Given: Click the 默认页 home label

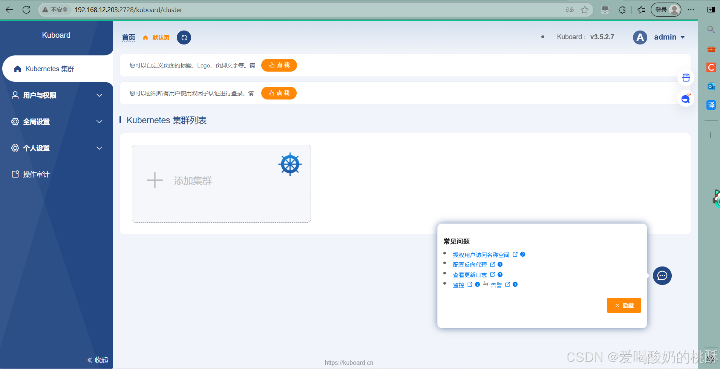Looking at the screenshot, I should [x=156, y=37].
